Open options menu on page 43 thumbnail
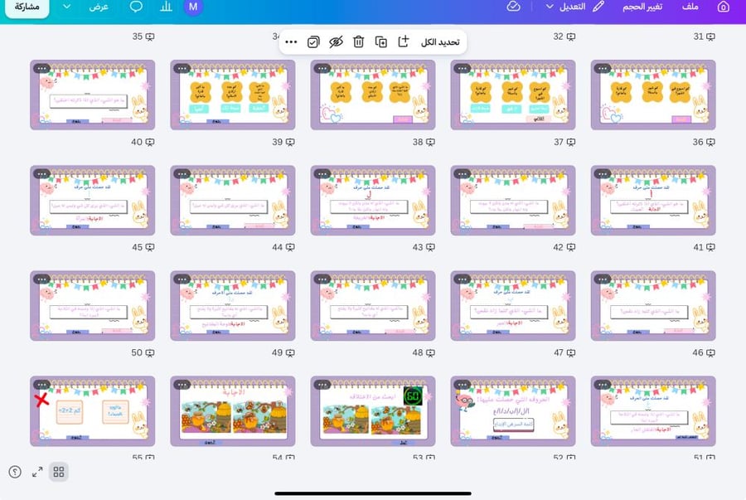746x500 pixels. (322, 174)
